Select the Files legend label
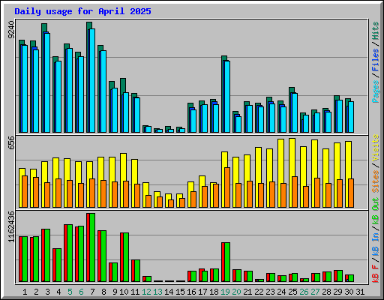Screen dimensions: 384x300 coord(376,60)
